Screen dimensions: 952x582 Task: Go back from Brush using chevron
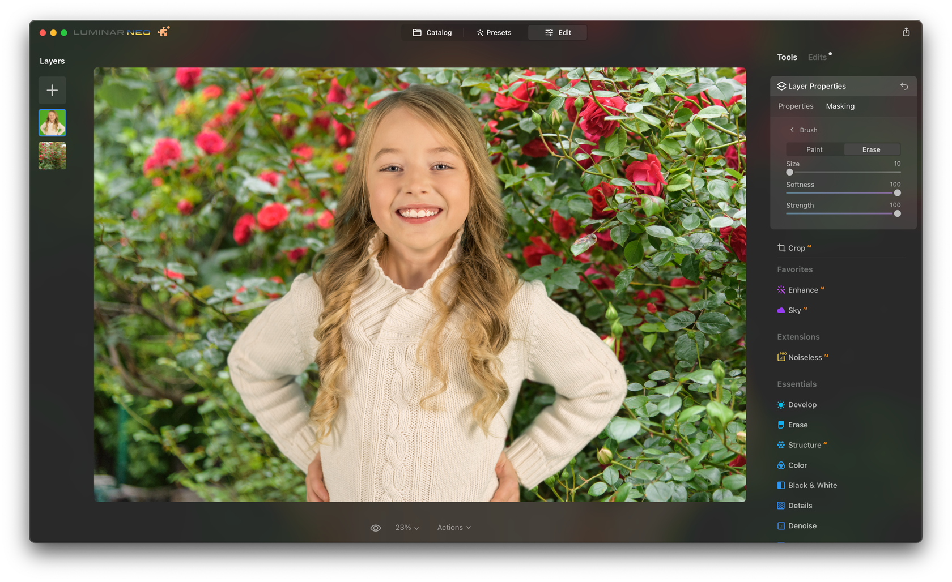[x=792, y=130]
